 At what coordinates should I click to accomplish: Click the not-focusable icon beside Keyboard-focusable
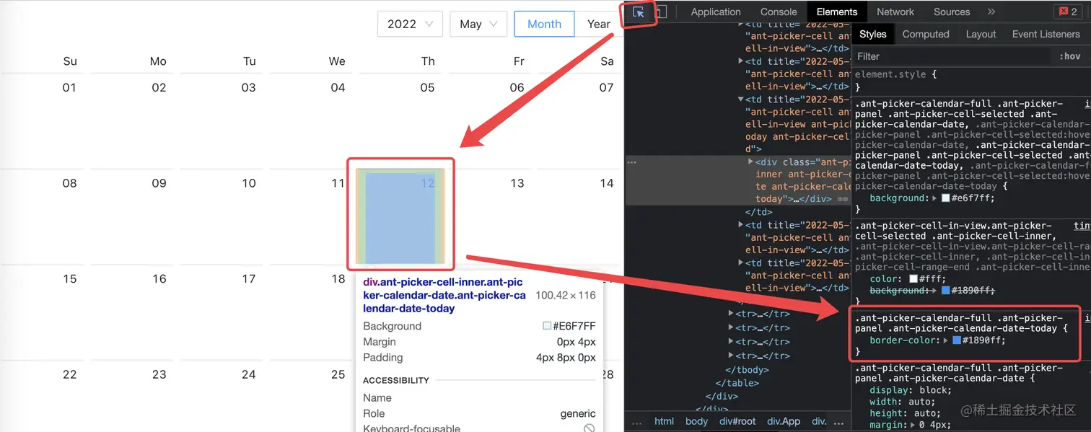[589, 428]
